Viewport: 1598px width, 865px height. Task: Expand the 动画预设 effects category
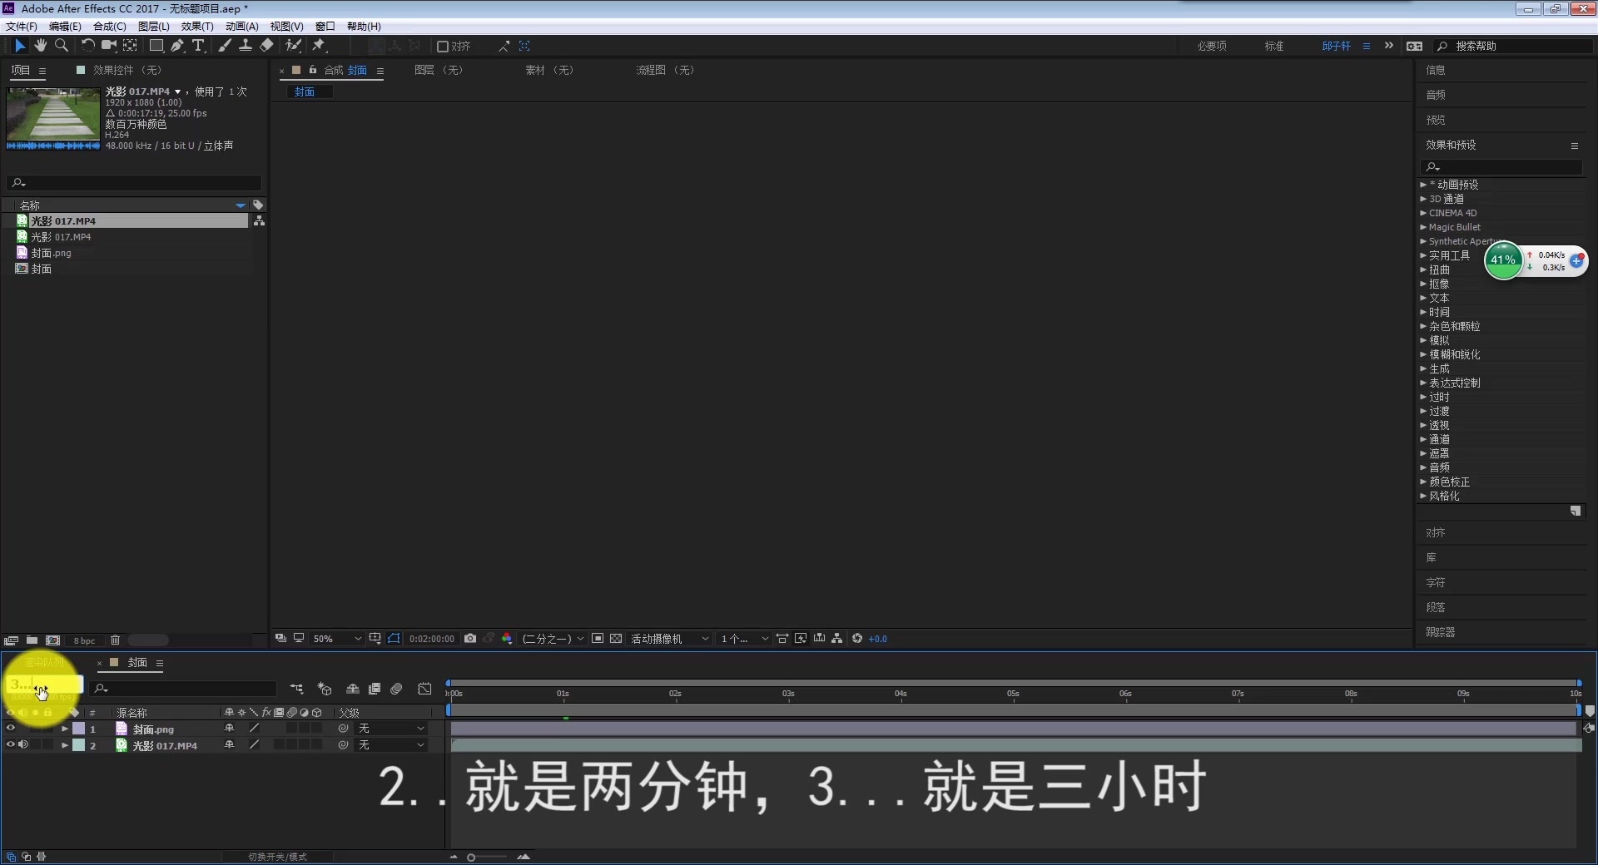(1423, 185)
